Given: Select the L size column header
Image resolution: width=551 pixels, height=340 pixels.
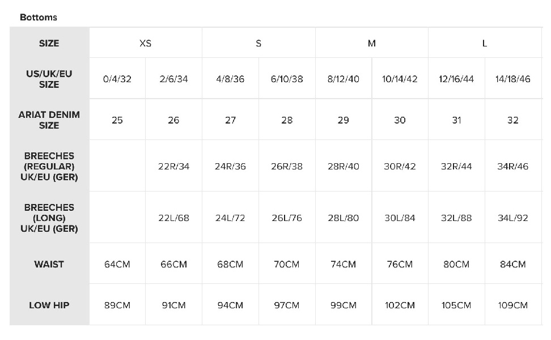Looking at the screenshot, I should (x=485, y=43).
